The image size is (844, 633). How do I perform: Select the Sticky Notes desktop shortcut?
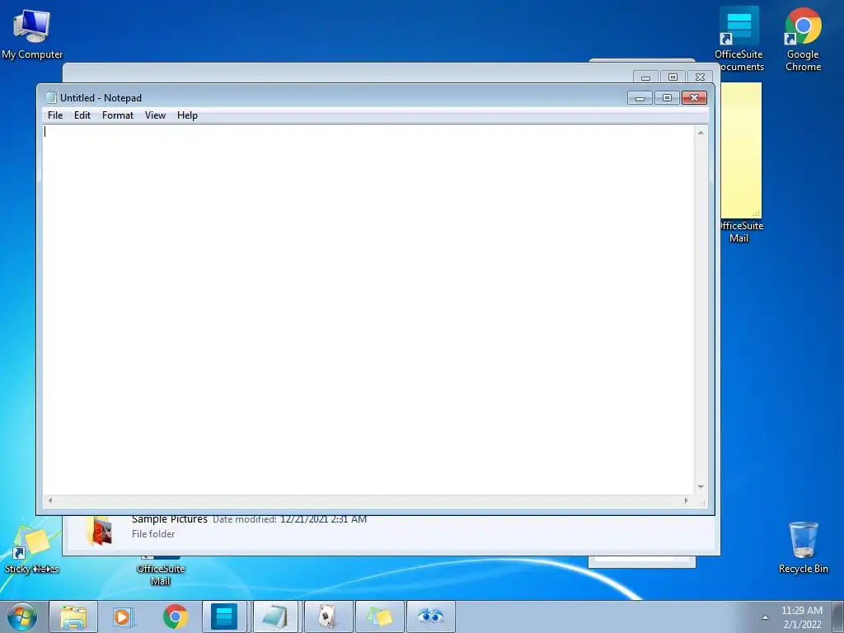(x=31, y=548)
